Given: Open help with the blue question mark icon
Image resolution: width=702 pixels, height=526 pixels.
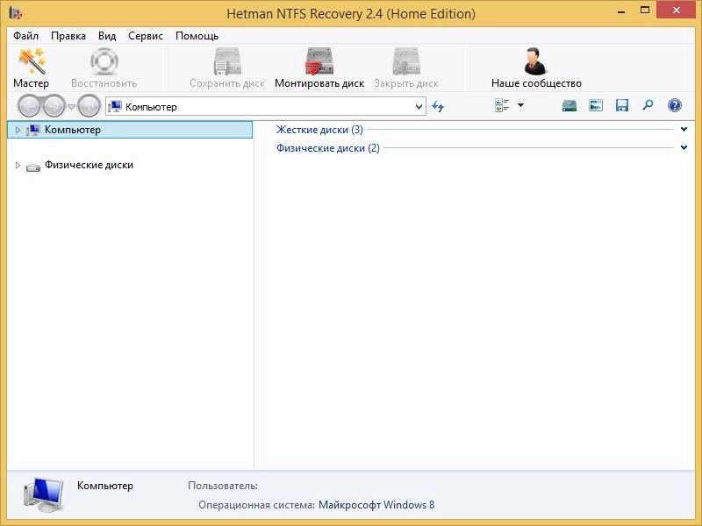Looking at the screenshot, I should click(674, 105).
